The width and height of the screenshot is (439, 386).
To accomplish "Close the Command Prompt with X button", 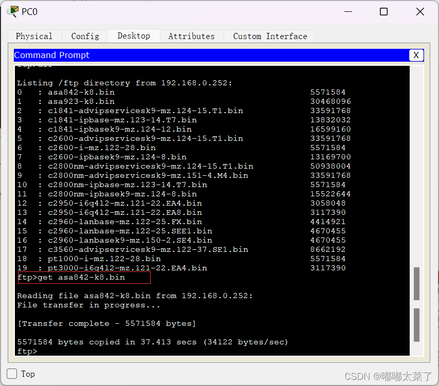I will click(416, 55).
